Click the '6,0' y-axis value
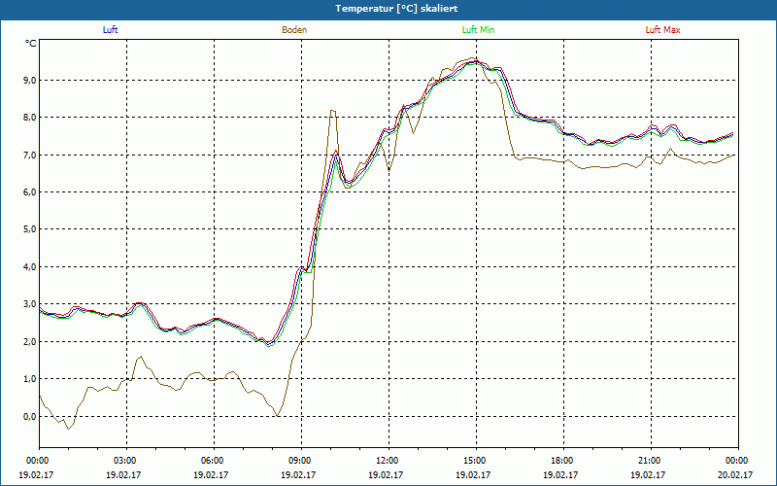 tap(30, 191)
